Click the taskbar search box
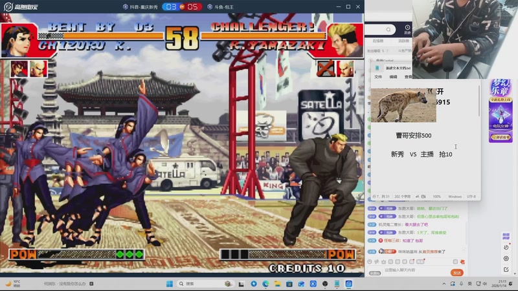Viewport: 518px width, 291px height. coord(204,284)
